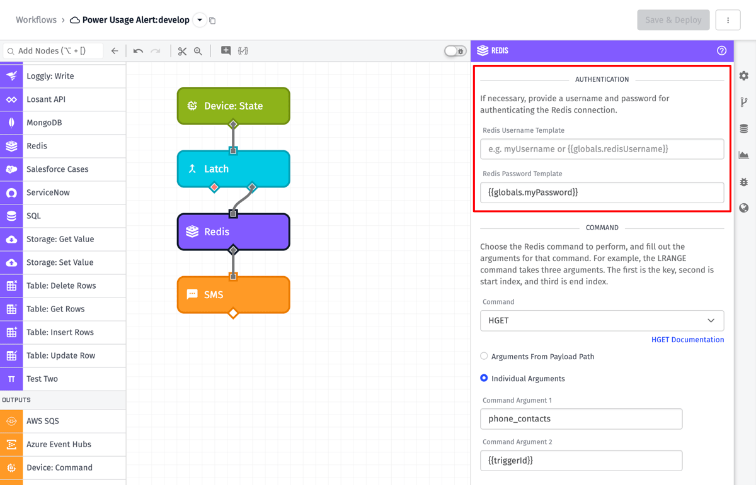The image size is (756, 485).
Task: Select the ServiceNow node icon
Action: pyautogui.click(x=11, y=192)
